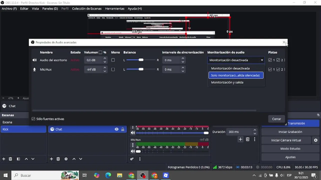Add a new source with the plus icon

[x=51, y=159]
